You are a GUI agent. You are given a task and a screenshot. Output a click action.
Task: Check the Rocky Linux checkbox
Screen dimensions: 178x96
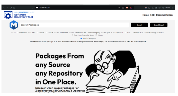133,33
